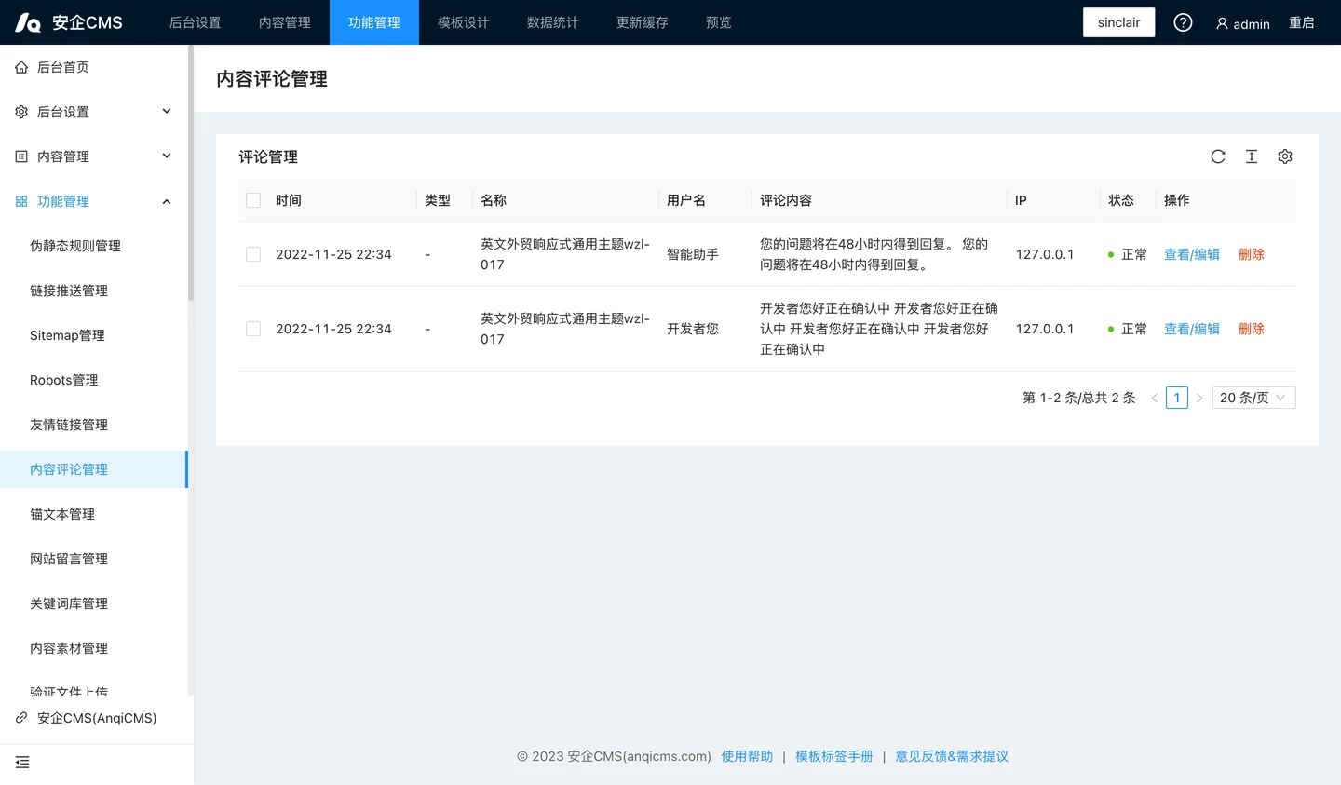Select page 1 in pagination

pyautogui.click(x=1177, y=398)
